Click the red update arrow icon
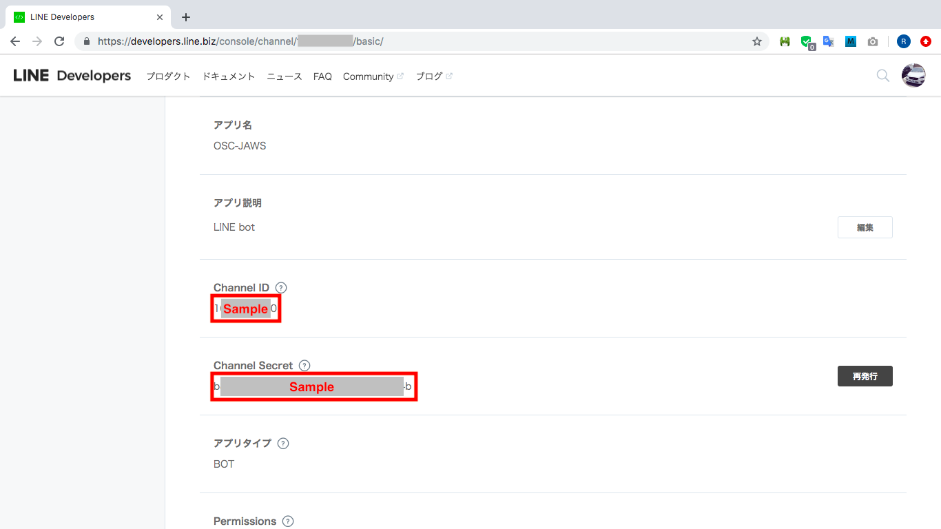This screenshot has height=529, width=941. point(926,41)
